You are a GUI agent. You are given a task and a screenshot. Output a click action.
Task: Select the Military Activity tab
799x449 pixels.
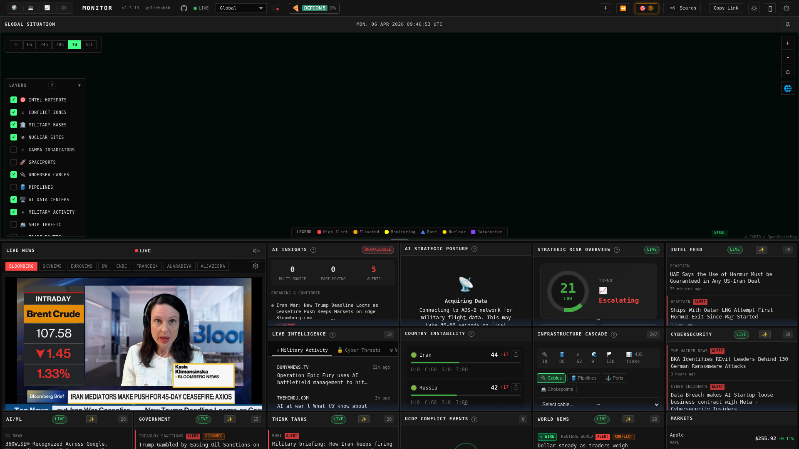(x=302, y=350)
